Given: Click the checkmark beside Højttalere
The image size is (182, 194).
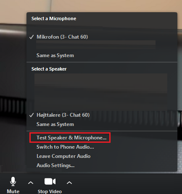Looking at the screenshot, I should tap(32, 115).
